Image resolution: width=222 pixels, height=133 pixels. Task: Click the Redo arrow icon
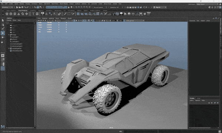[x=28, y=7]
